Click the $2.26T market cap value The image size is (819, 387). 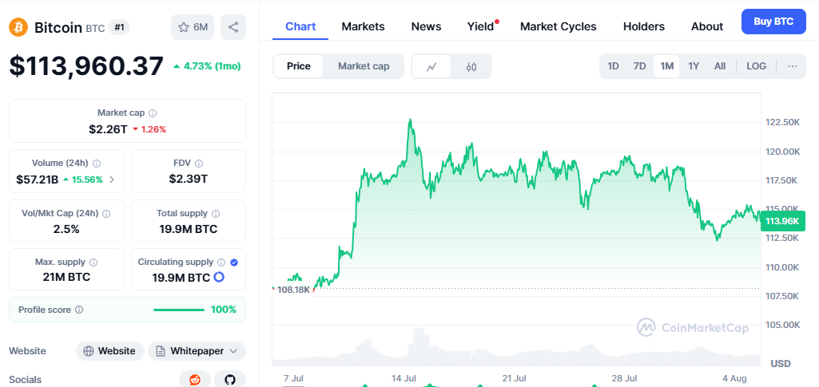click(108, 129)
